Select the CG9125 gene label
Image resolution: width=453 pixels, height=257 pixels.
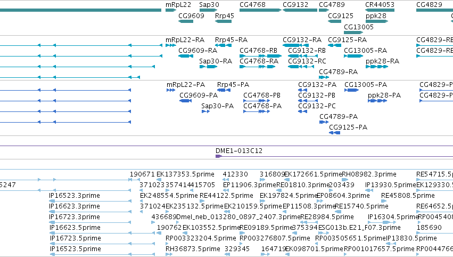pyautogui.click(x=341, y=15)
